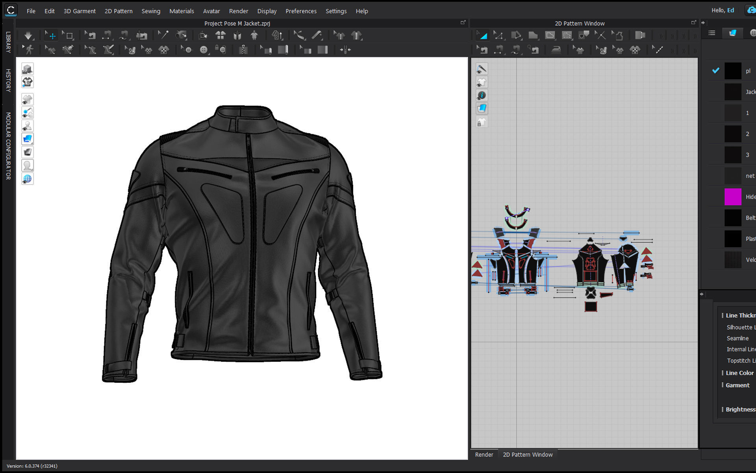Viewport: 756px width, 473px height.
Task: Toggle 3D garment visibility in the left sidebar
Action: (28, 99)
